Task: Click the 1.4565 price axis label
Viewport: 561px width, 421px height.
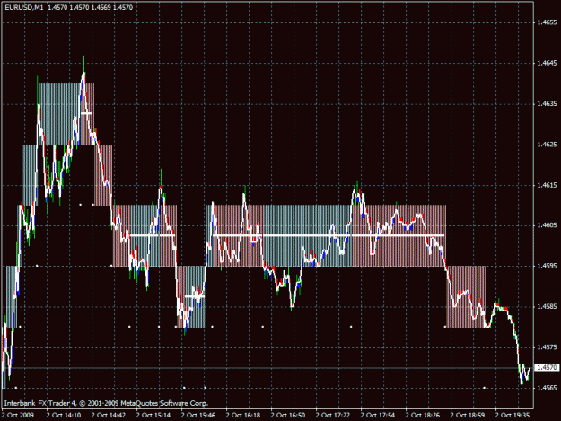Action: tap(547, 388)
